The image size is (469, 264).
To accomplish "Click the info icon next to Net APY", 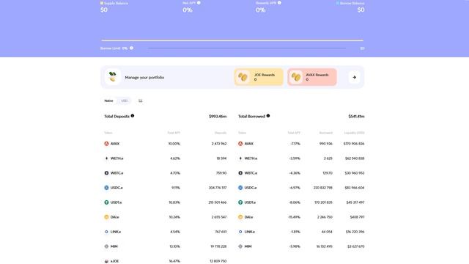I will 199,3.
